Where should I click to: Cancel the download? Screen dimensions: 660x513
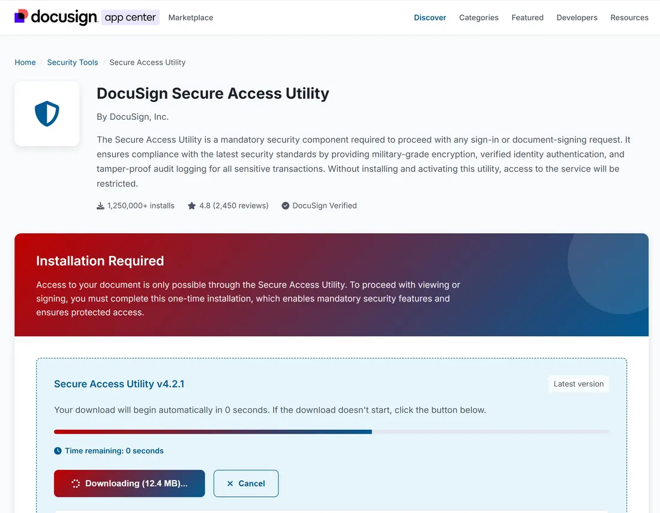246,484
